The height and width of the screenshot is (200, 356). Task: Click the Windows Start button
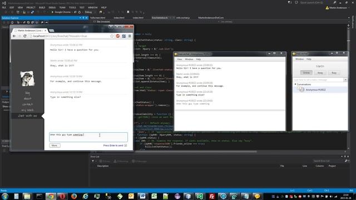[5, 196]
